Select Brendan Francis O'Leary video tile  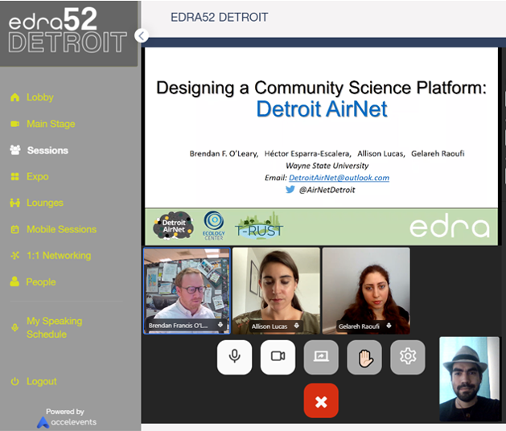coord(187,291)
